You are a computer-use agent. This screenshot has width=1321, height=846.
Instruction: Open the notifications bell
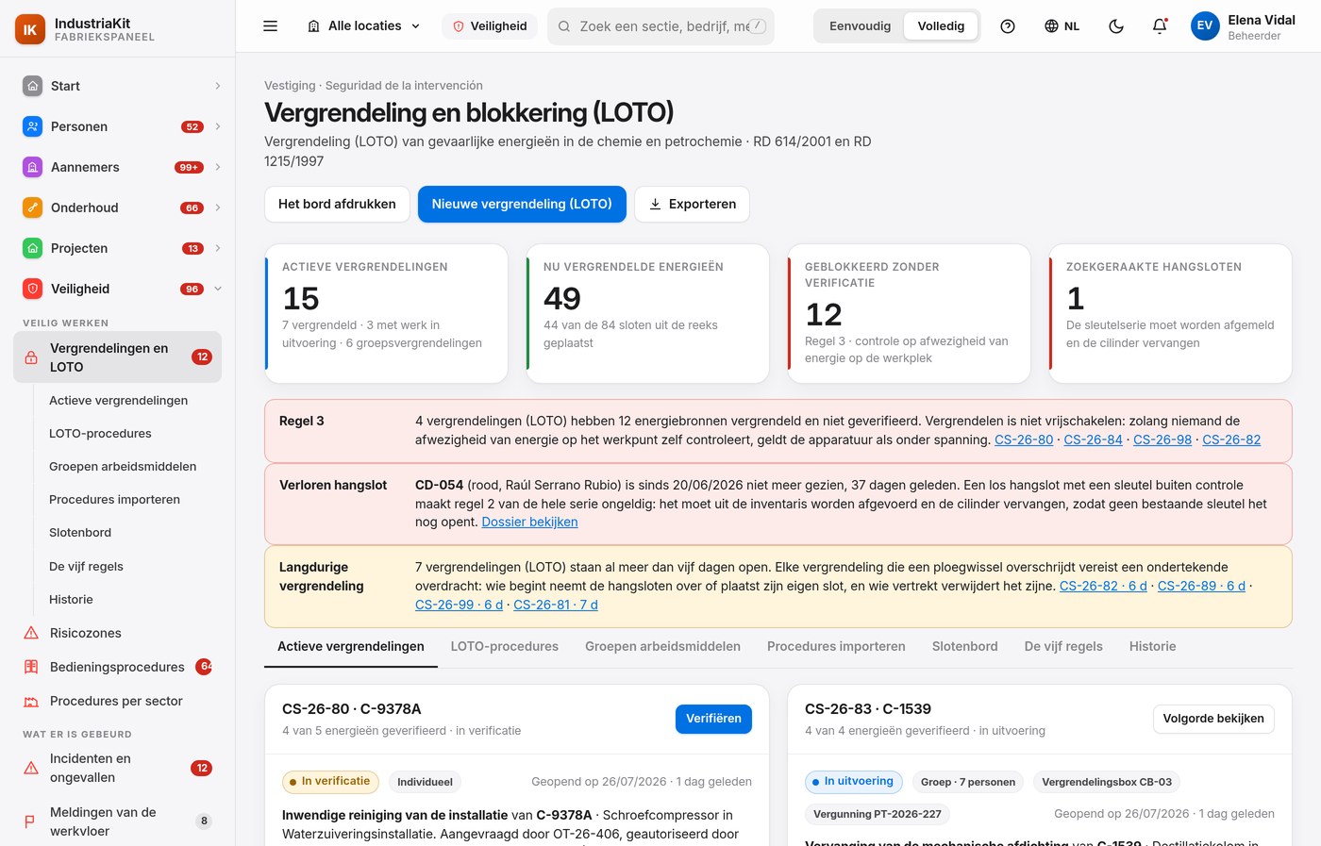pos(1160,26)
